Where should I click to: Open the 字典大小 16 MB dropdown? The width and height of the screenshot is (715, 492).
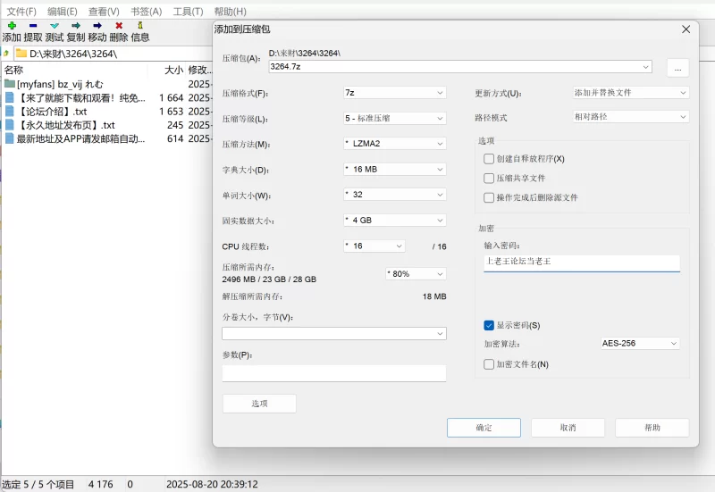[394, 169]
